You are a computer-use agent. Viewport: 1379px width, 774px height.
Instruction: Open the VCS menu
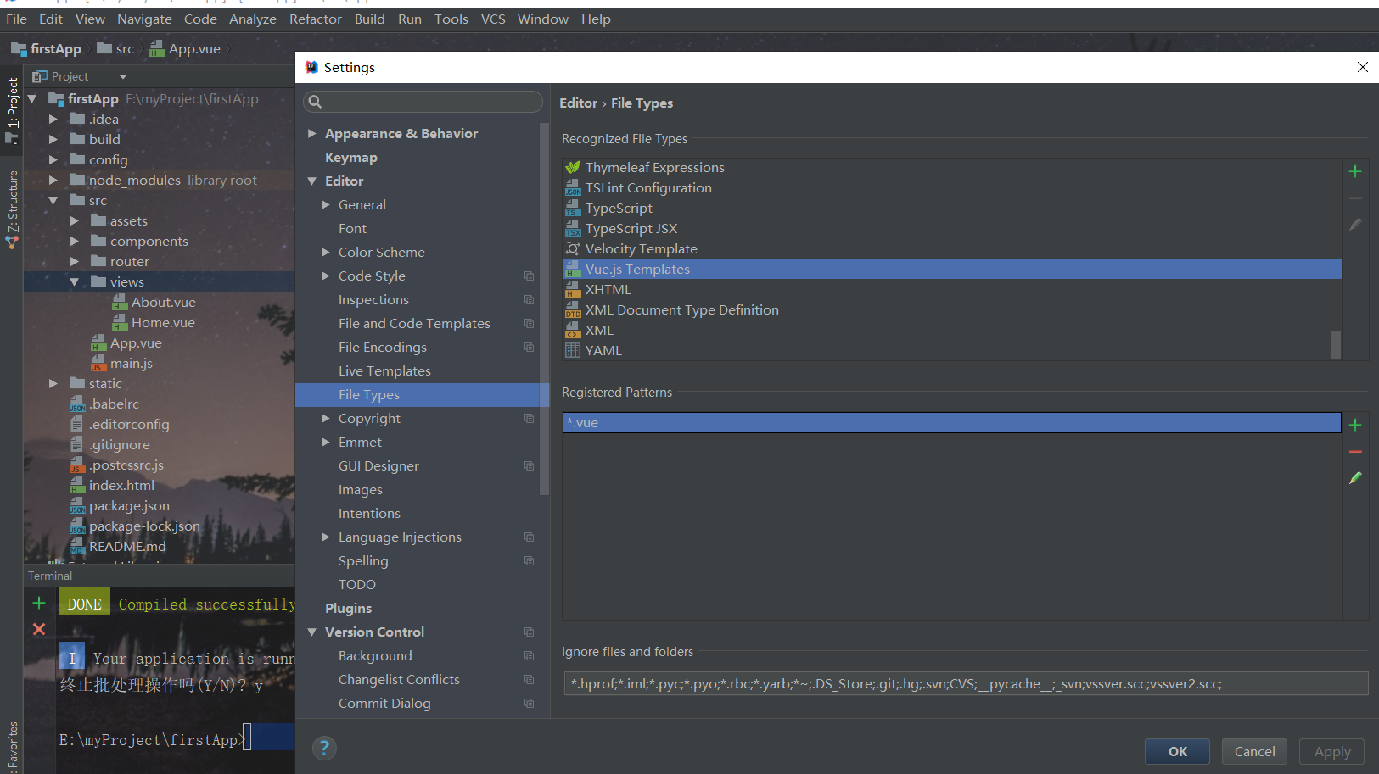point(493,19)
